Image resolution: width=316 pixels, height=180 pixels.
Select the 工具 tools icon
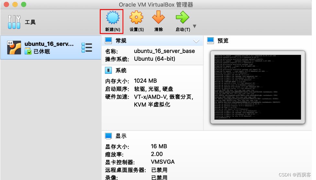coord(14,22)
